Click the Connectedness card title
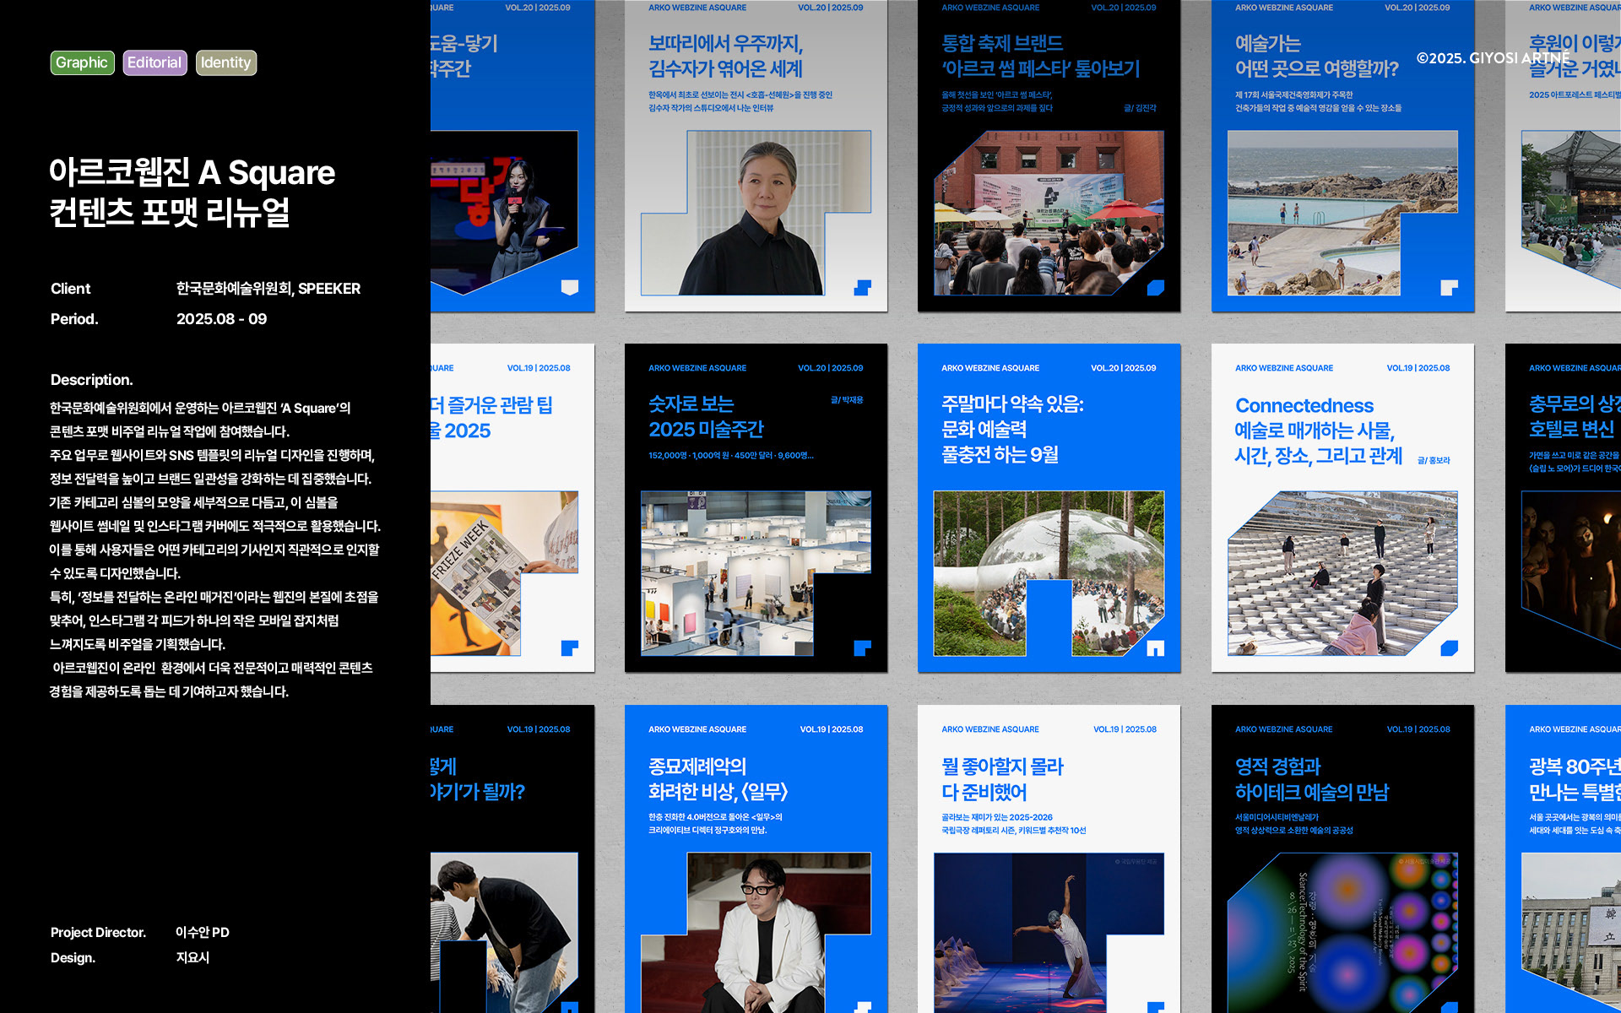This screenshot has height=1013, width=1621. [x=1317, y=431]
